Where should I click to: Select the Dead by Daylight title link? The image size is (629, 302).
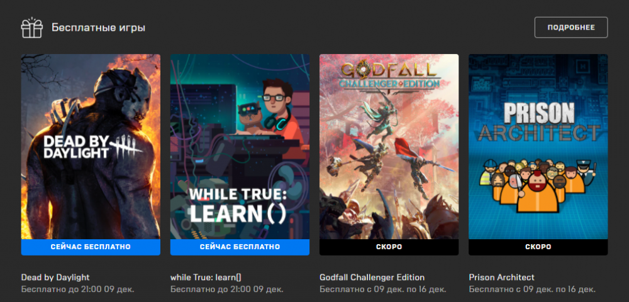coord(55,277)
